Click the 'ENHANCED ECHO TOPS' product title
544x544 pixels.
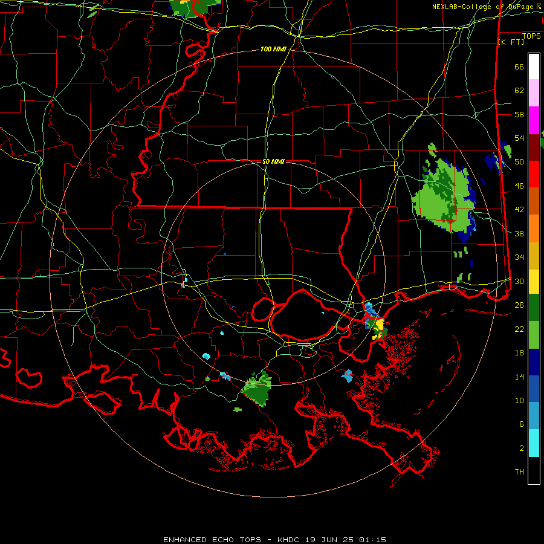pyautogui.click(x=212, y=540)
